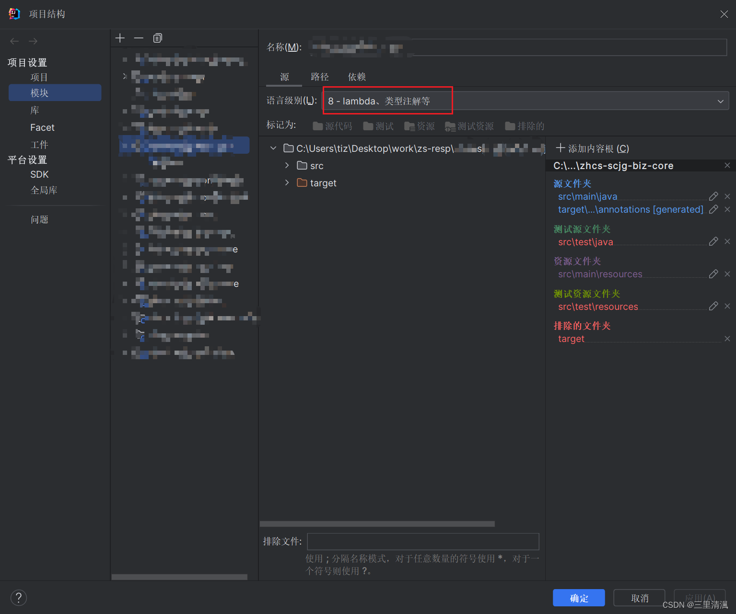Open the 语言级别 language level dropdown
736x614 pixels.
[526, 101]
